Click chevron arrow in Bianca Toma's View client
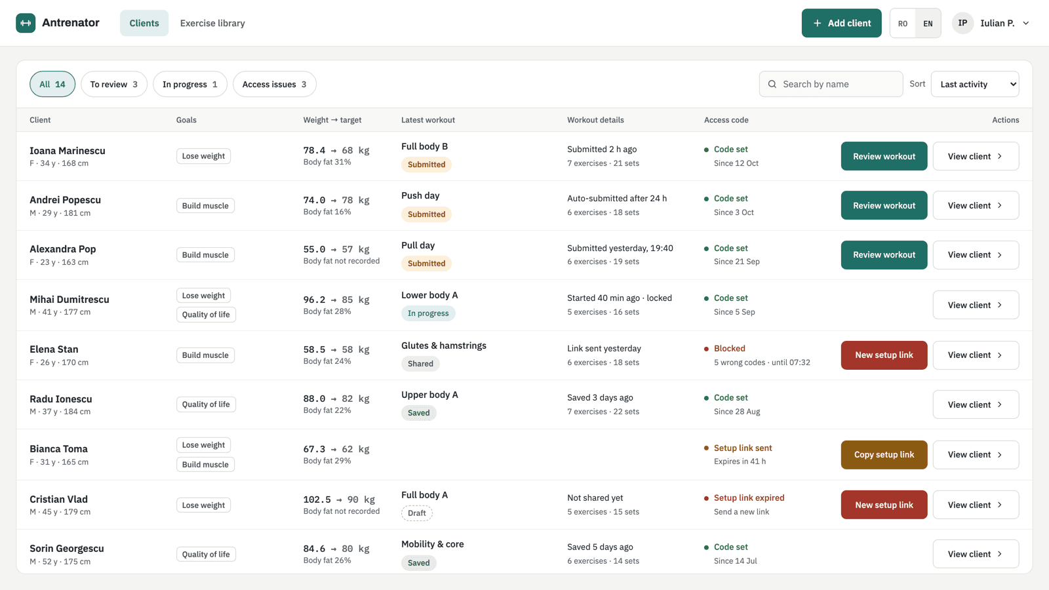This screenshot has width=1049, height=590. (x=1000, y=454)
